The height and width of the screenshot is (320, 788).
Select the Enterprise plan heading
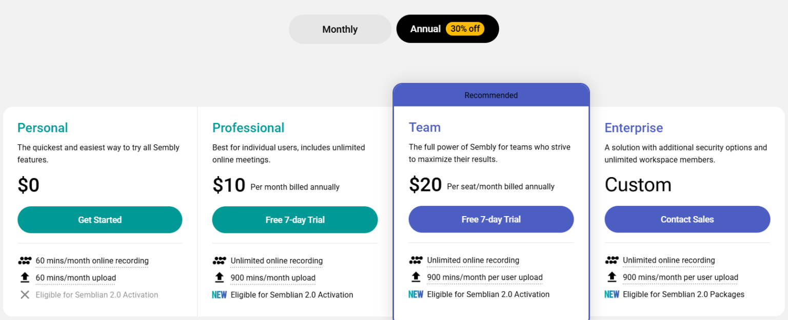[634, 127]
